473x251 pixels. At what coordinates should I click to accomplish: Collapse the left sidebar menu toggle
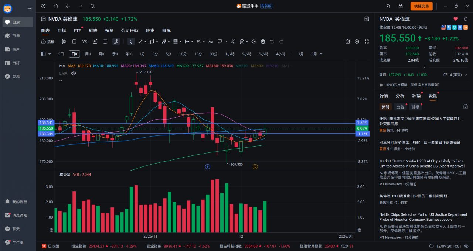(30, 8)
